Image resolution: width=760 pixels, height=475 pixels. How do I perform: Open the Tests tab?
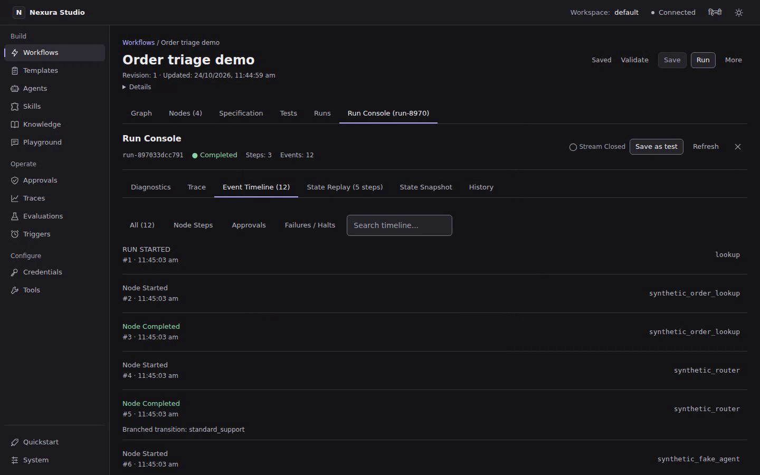[288, 113]
